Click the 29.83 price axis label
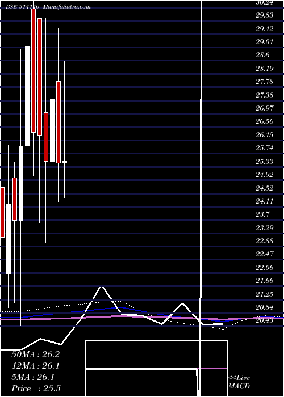 pos(264,15)
